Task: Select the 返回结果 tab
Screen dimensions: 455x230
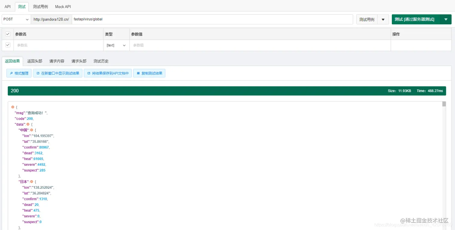Action: (12, 61)
